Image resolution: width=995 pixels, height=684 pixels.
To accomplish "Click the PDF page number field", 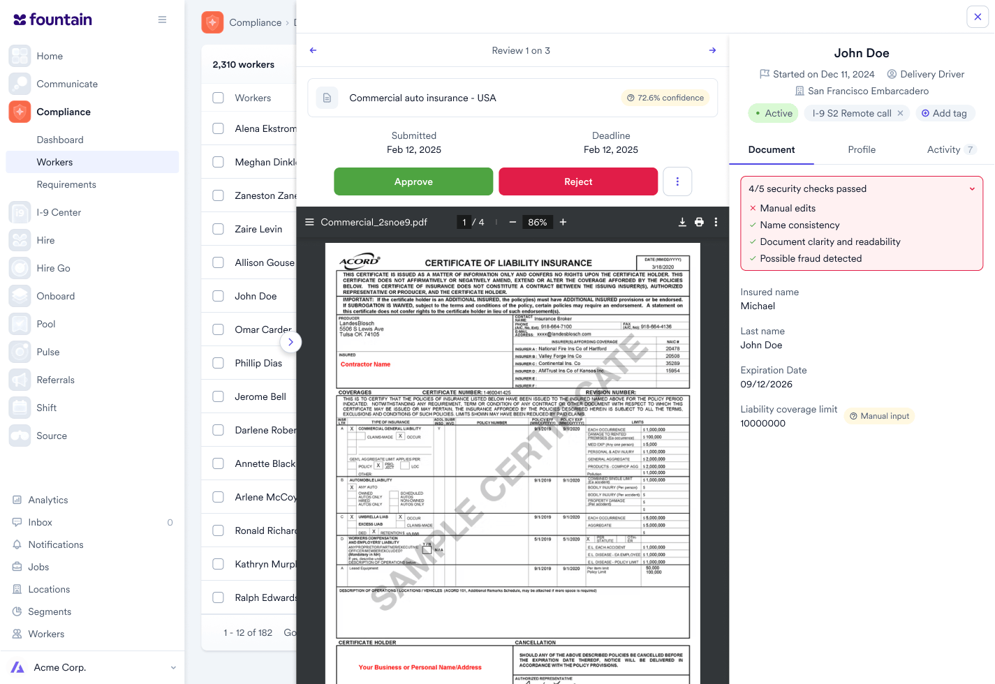I will click(464, 222).
